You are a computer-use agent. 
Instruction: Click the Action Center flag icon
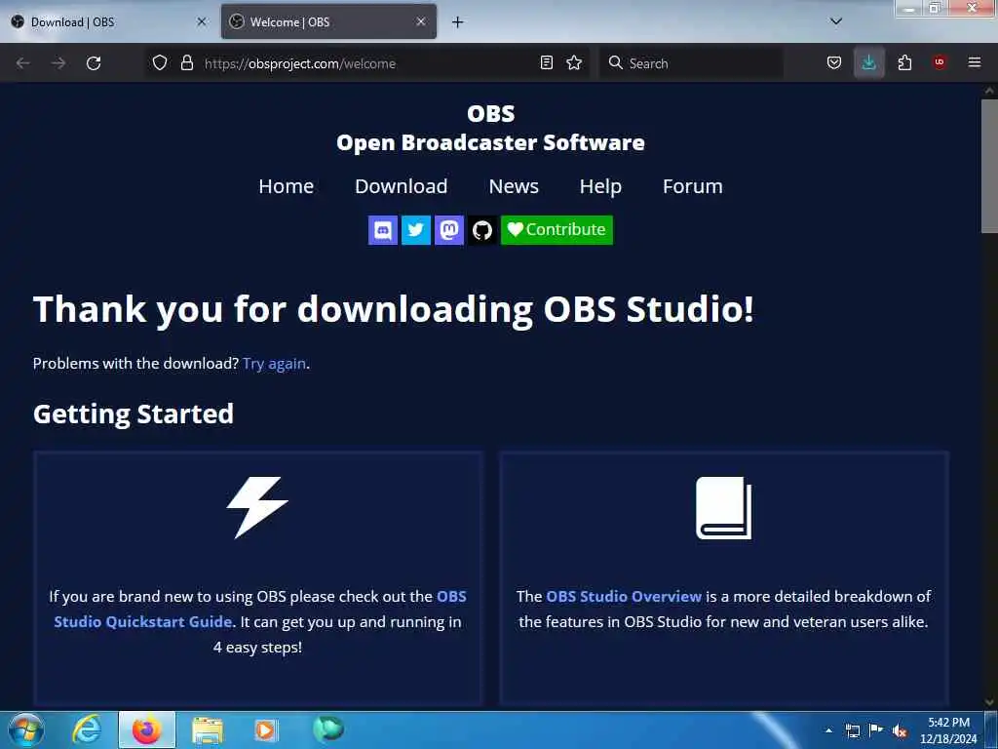876,730
